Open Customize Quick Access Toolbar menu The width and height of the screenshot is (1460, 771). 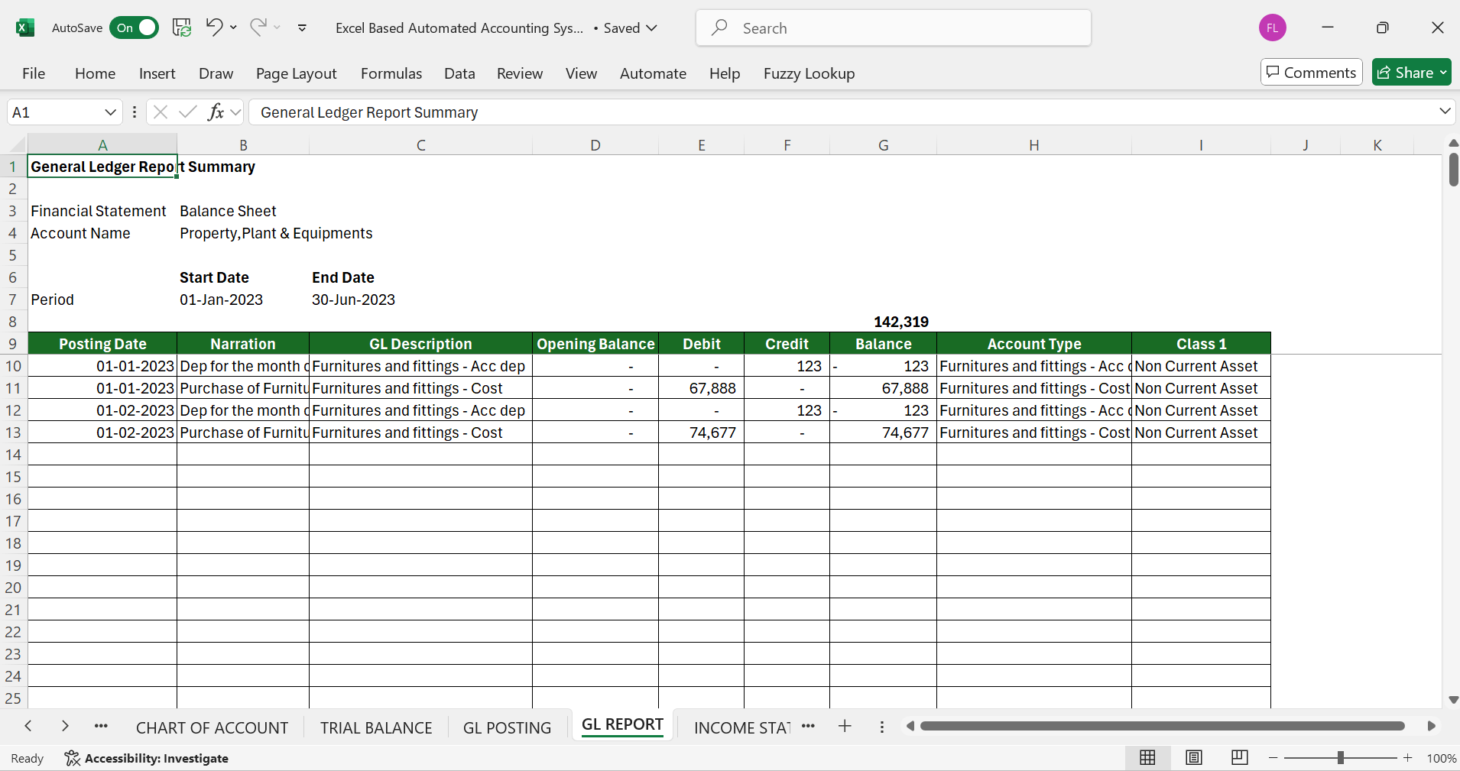point(302,28)
